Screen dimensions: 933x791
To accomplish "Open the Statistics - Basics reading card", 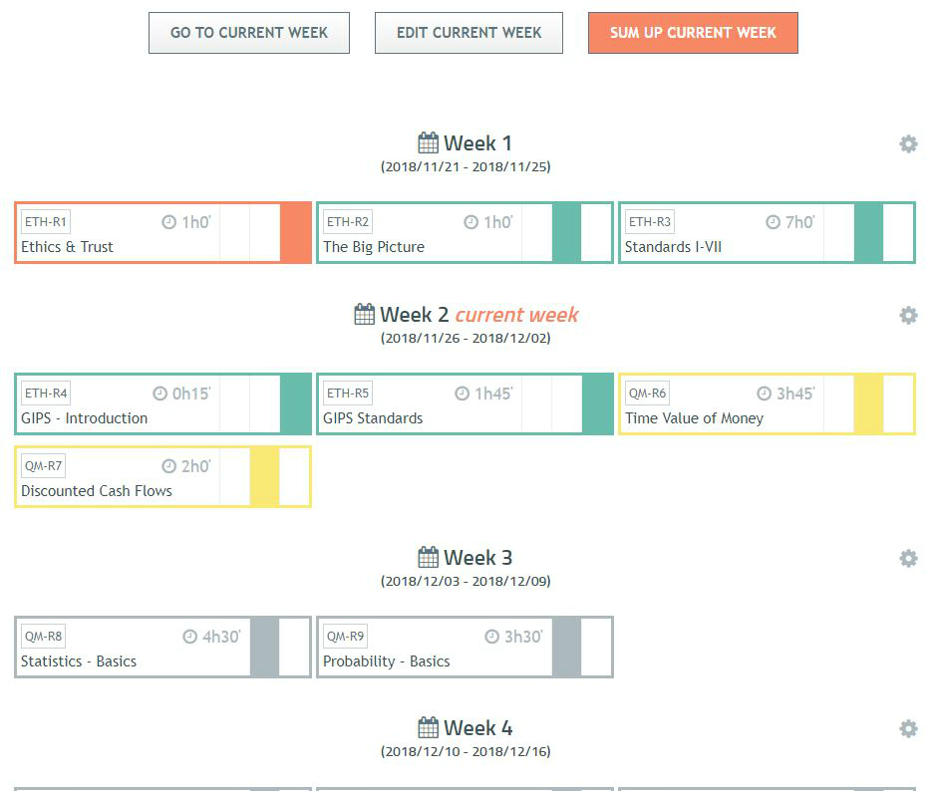I will click(x=79, y=661).
